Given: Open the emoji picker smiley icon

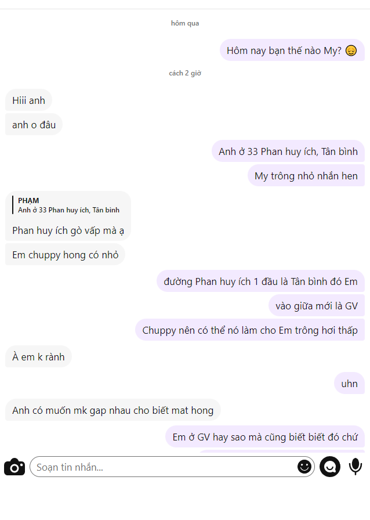Looking at the screenshot, I should [304, 467].
